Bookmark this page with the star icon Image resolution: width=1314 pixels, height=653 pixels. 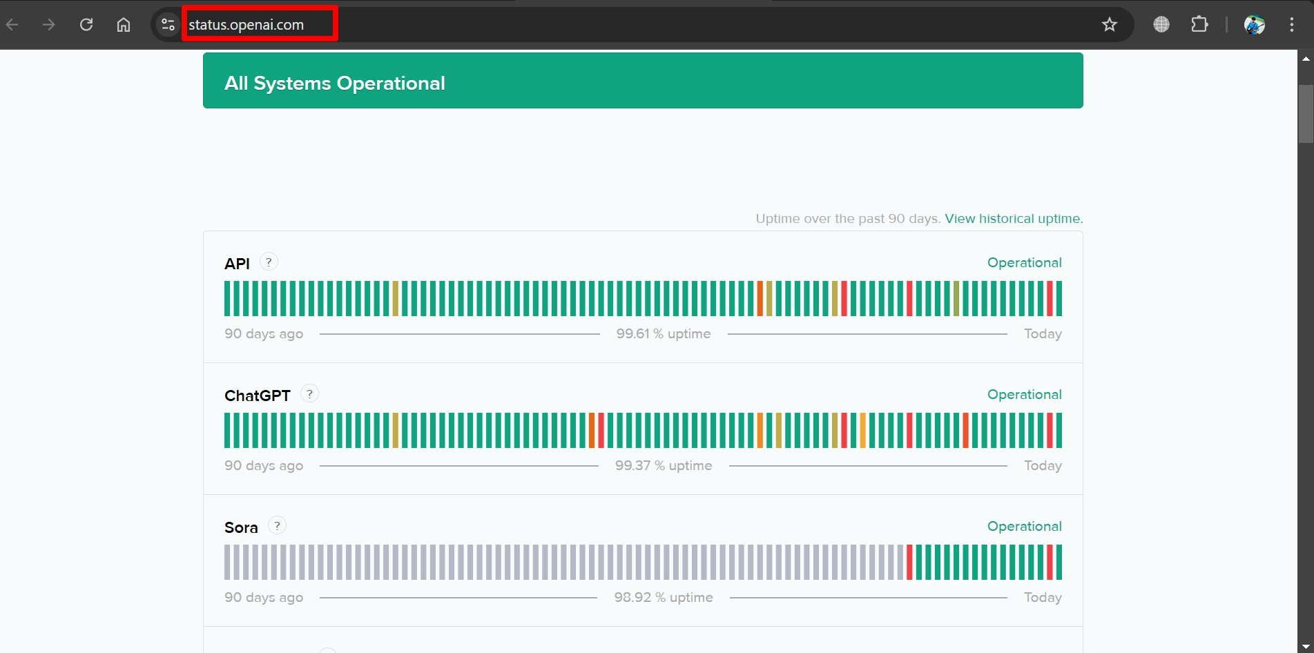(x=1109, y=25)
